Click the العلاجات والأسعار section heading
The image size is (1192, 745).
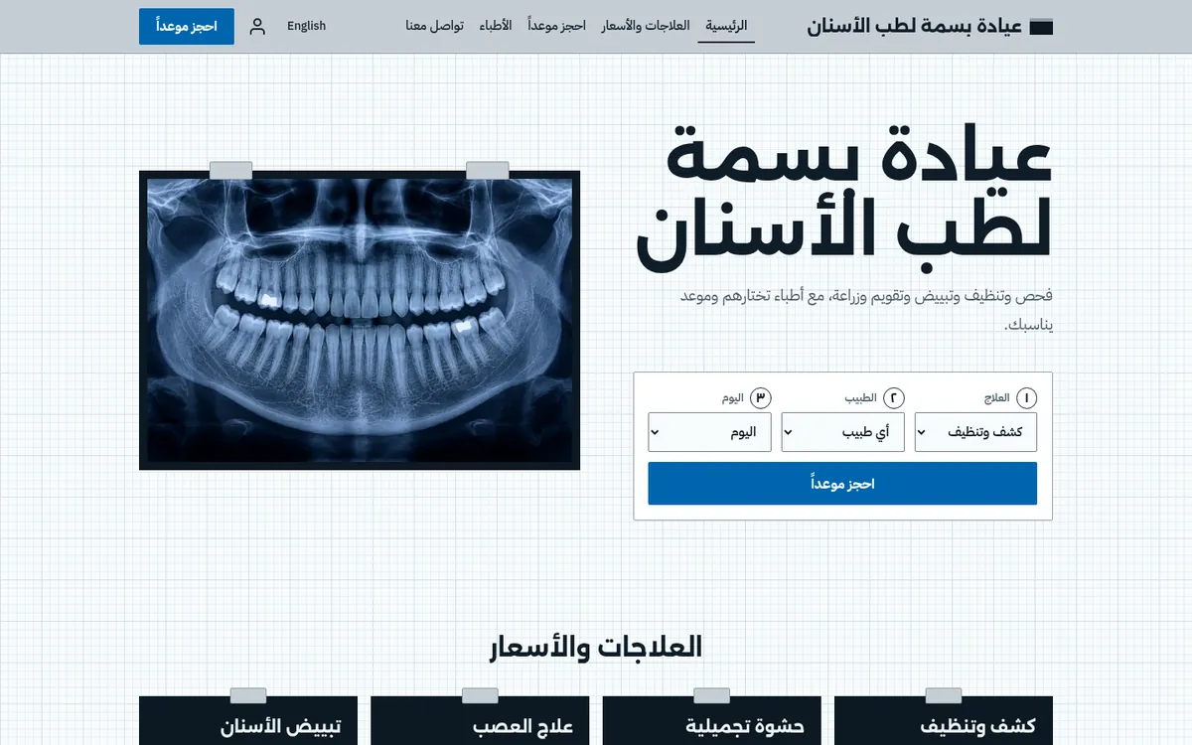(x=596, y=648)
